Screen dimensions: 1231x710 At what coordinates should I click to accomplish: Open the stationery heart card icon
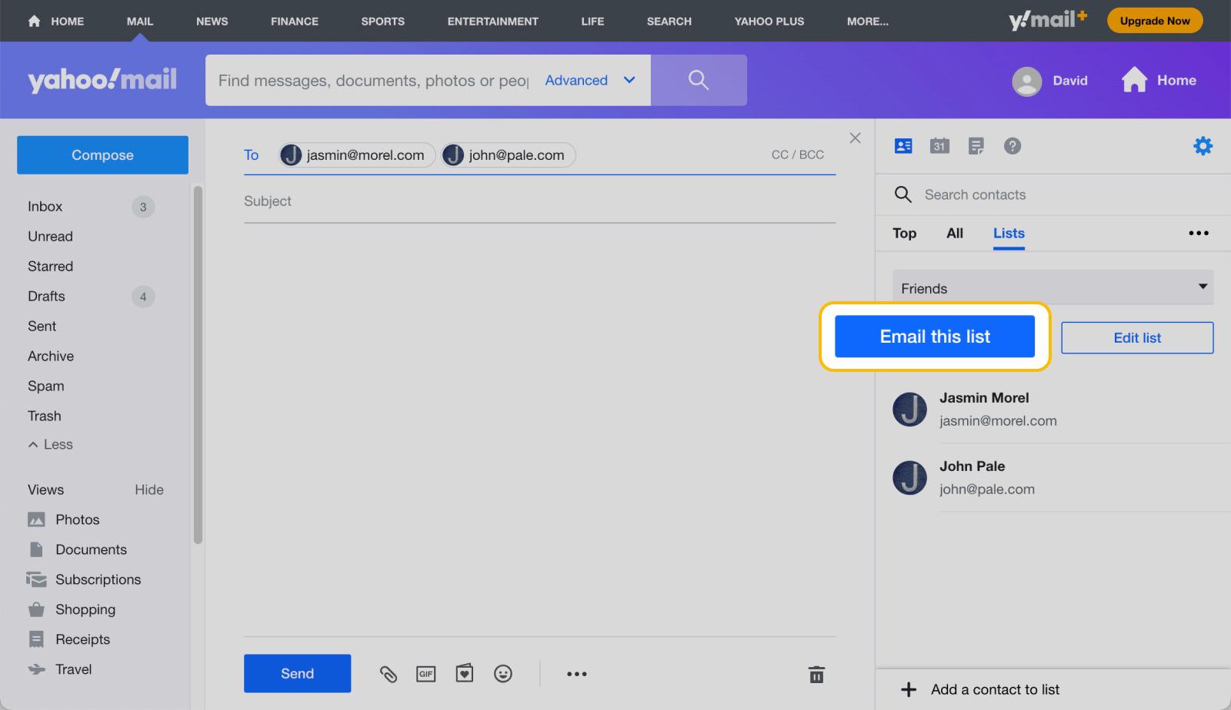(x=464, y=674)
